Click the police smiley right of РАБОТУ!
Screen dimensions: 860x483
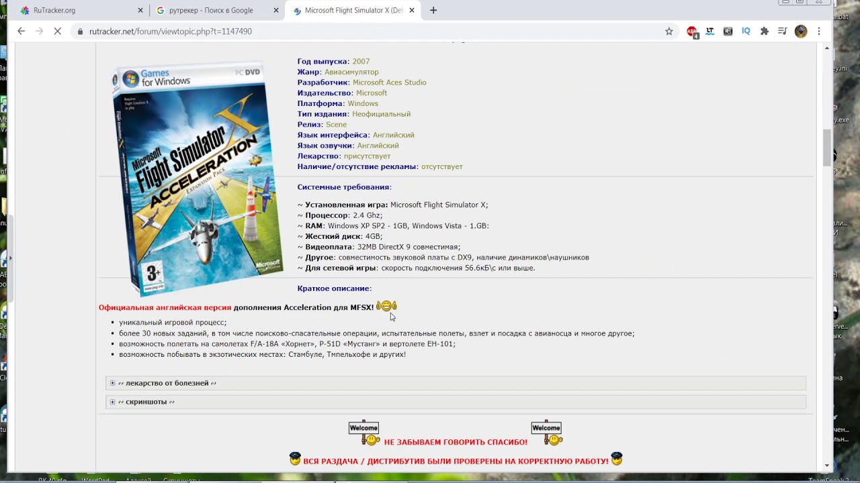617,460
